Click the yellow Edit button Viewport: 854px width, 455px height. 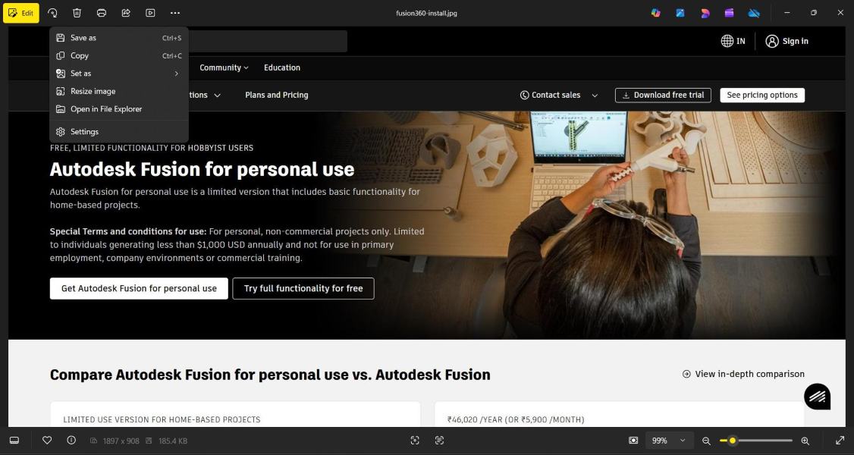pos(21,13)
